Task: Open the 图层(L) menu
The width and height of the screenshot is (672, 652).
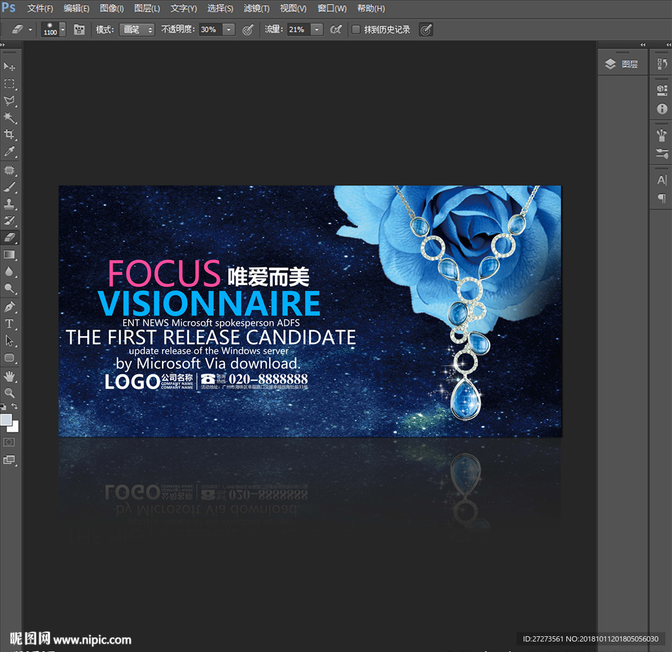Action: pyautogui.click(x=147, y=9)
